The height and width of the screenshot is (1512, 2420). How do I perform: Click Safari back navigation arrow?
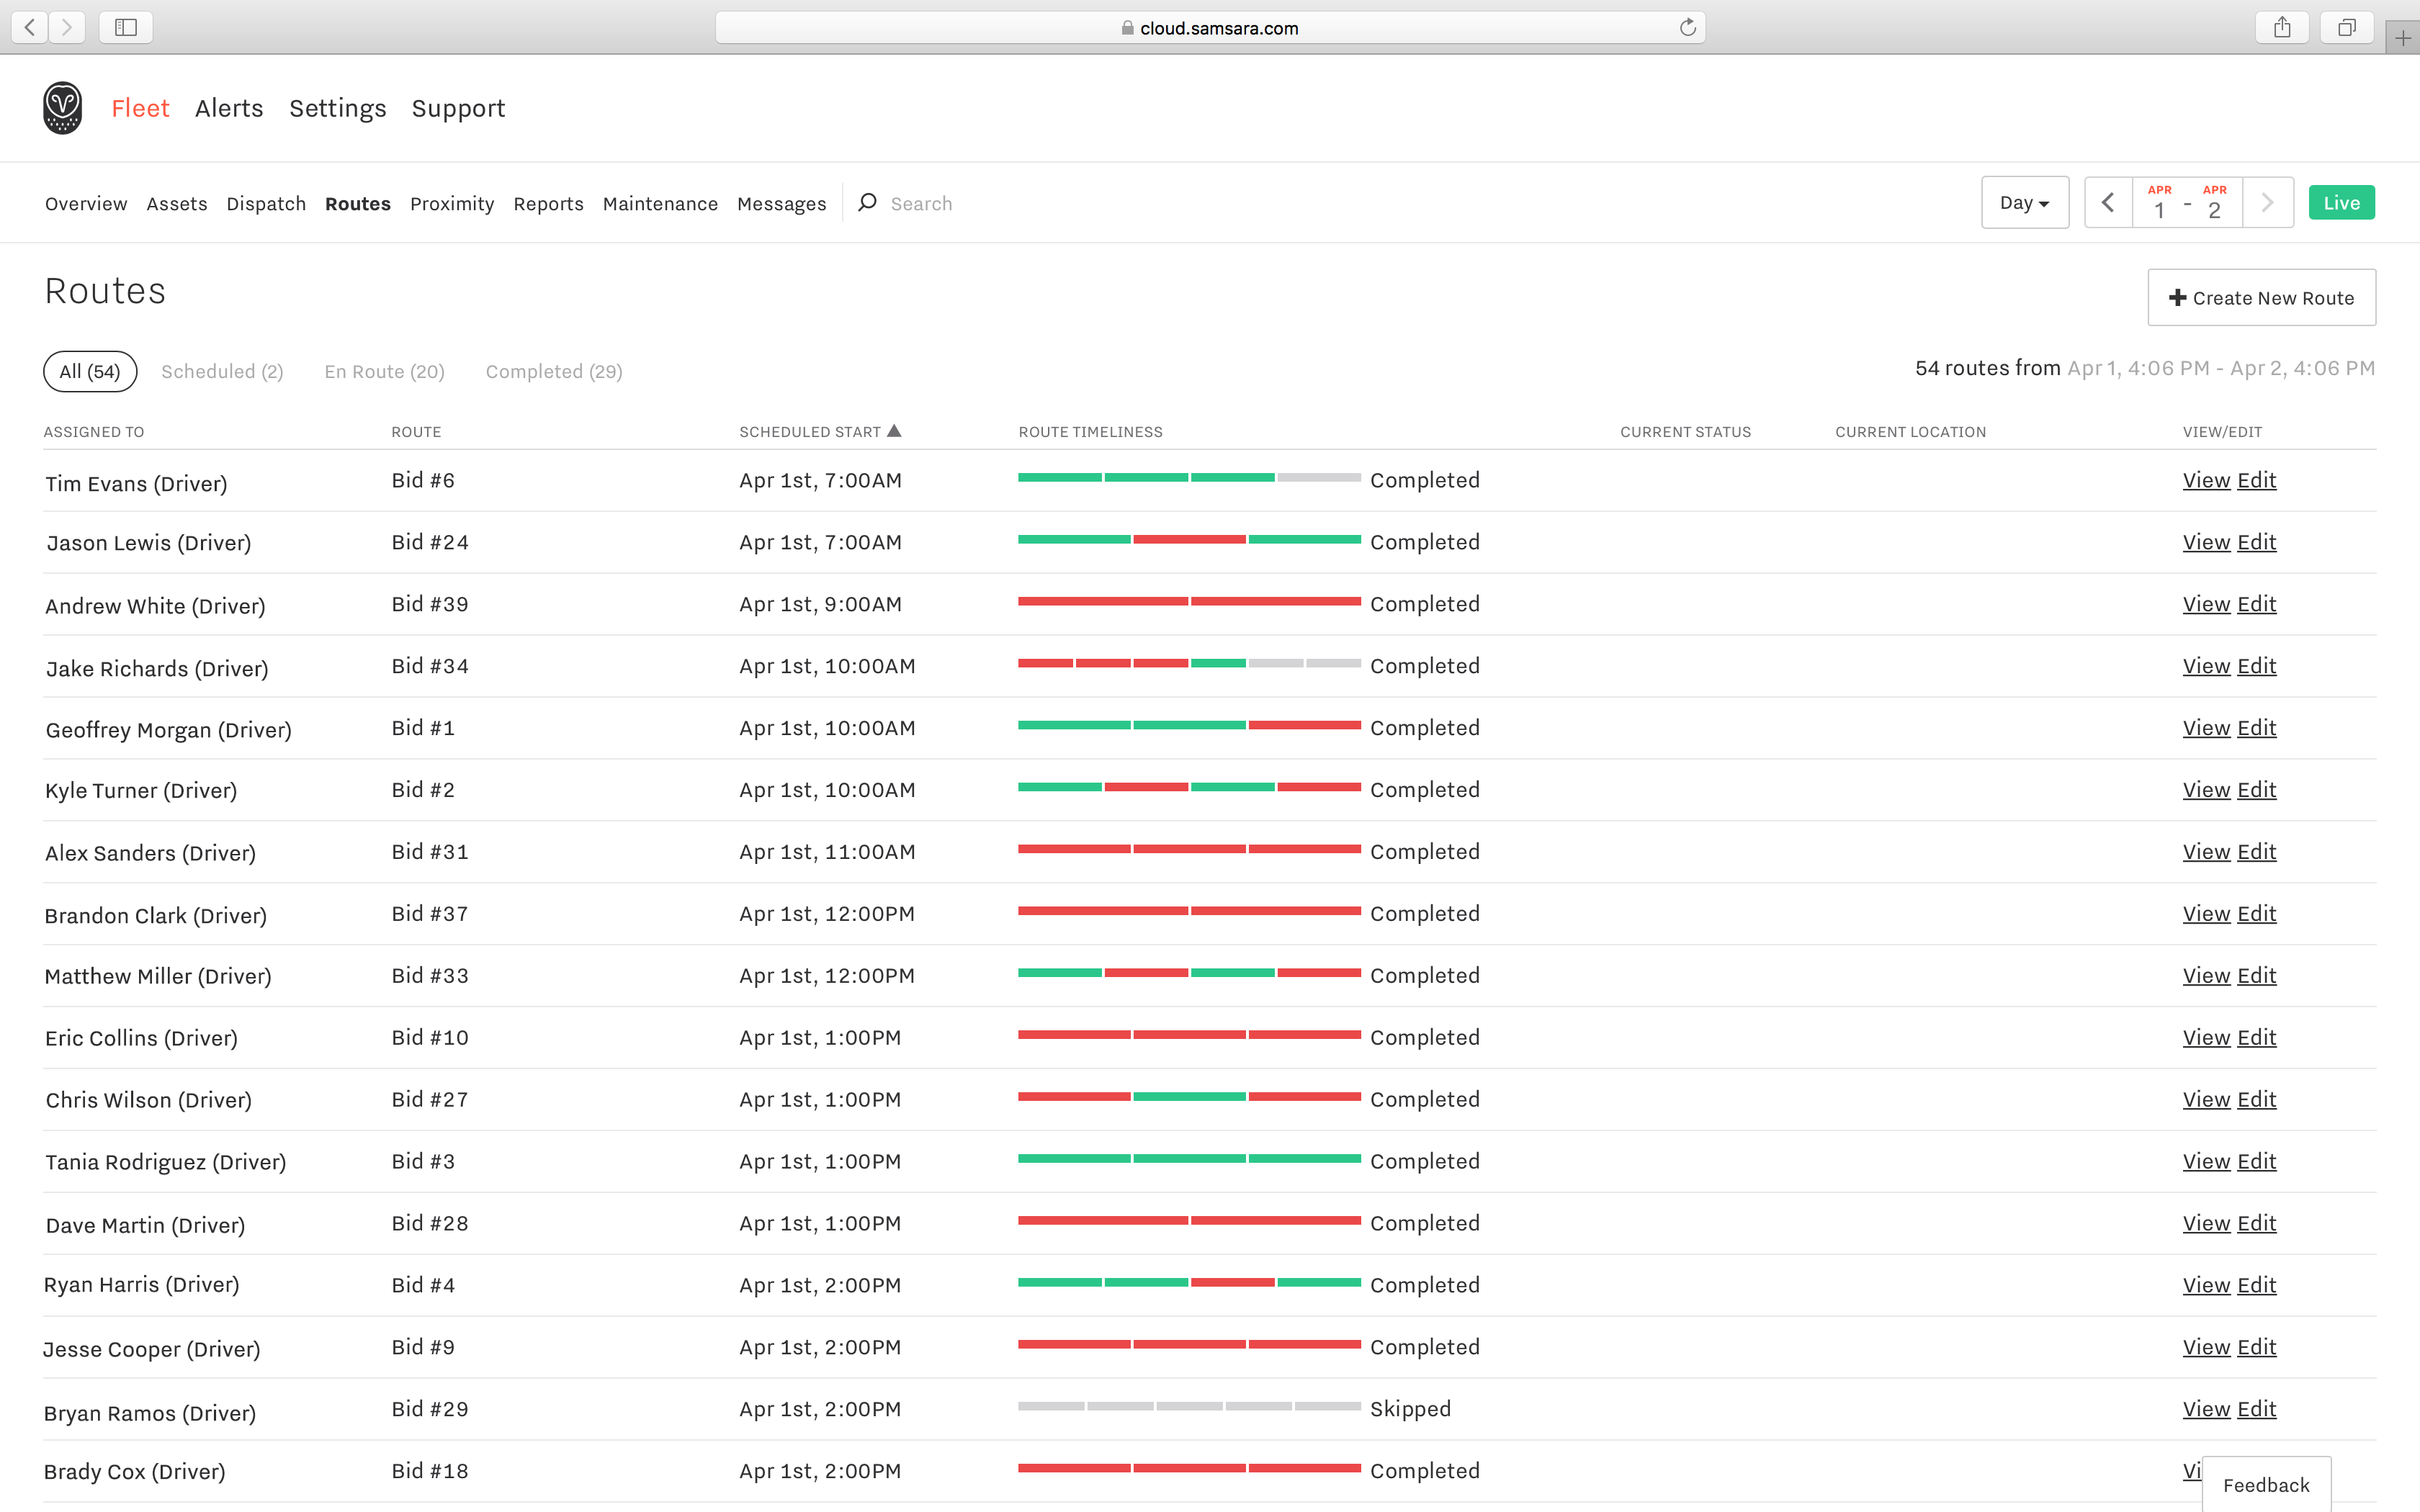(30, 27)
